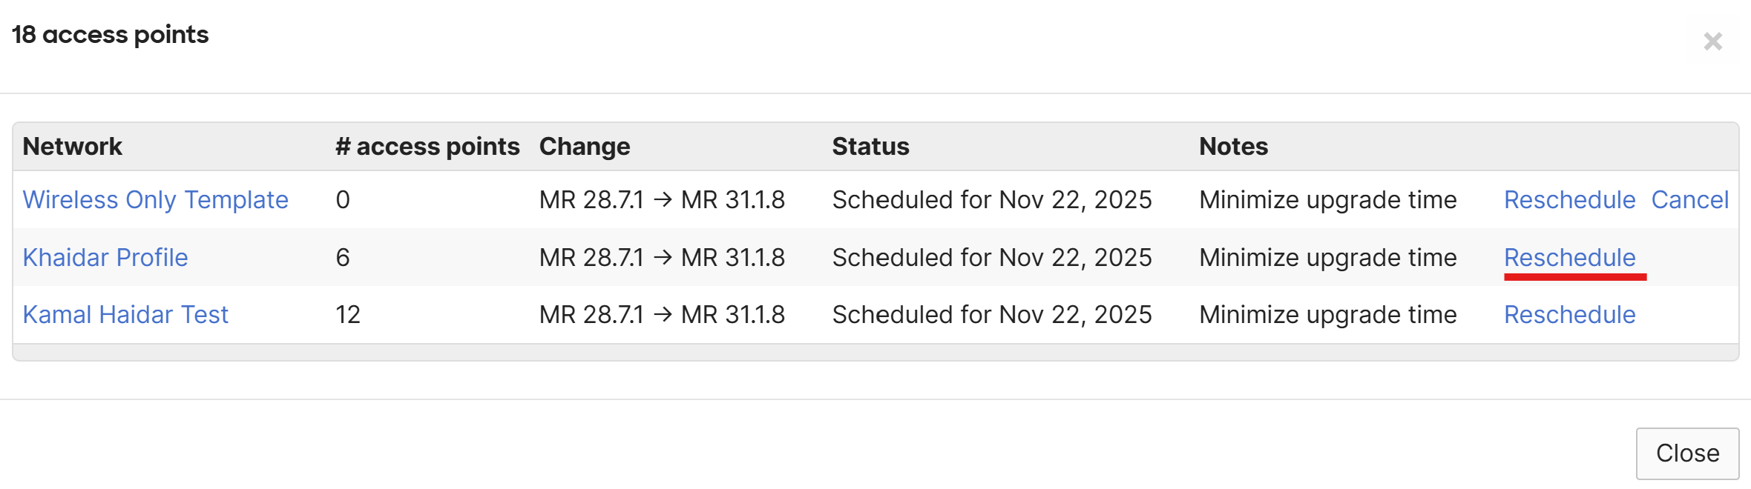
Task: Click Scheduled for Nov 22 on Kamal Haidar Test
Action: [x=993, y=314]
